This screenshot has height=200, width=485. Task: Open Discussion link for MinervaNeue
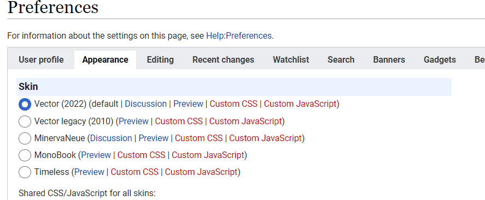111,138
